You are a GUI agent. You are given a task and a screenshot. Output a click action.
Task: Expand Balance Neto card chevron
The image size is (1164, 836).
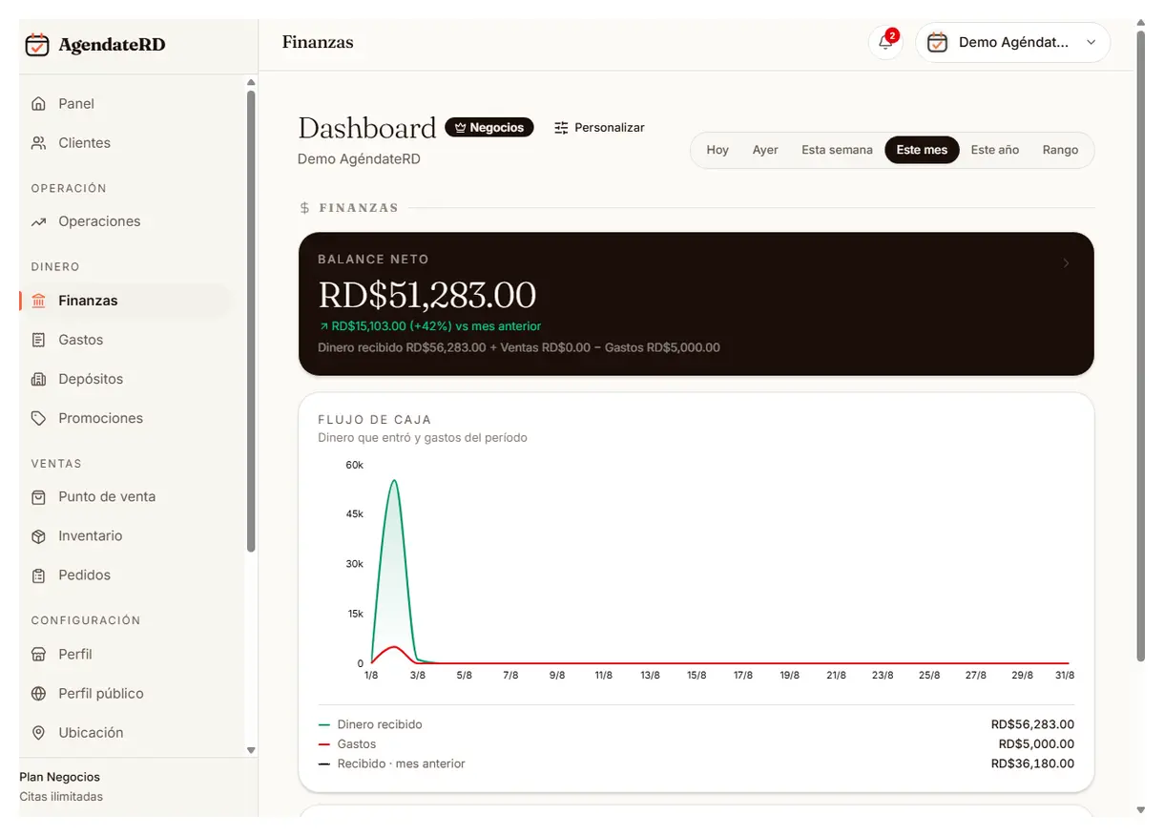(x=1066, y=263)
